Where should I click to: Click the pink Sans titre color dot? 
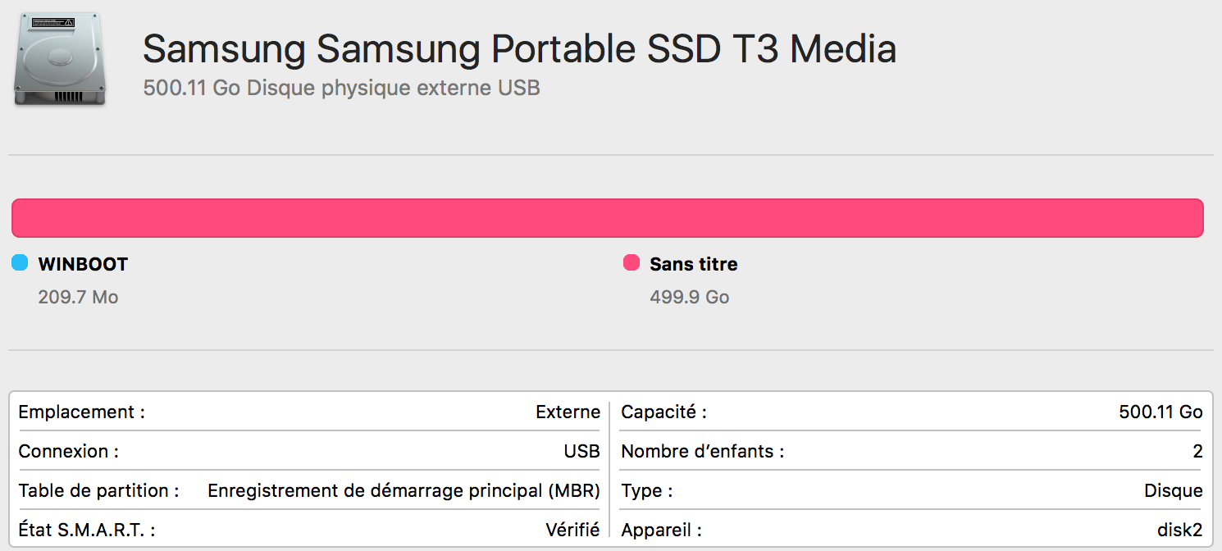tap(632, 263)
